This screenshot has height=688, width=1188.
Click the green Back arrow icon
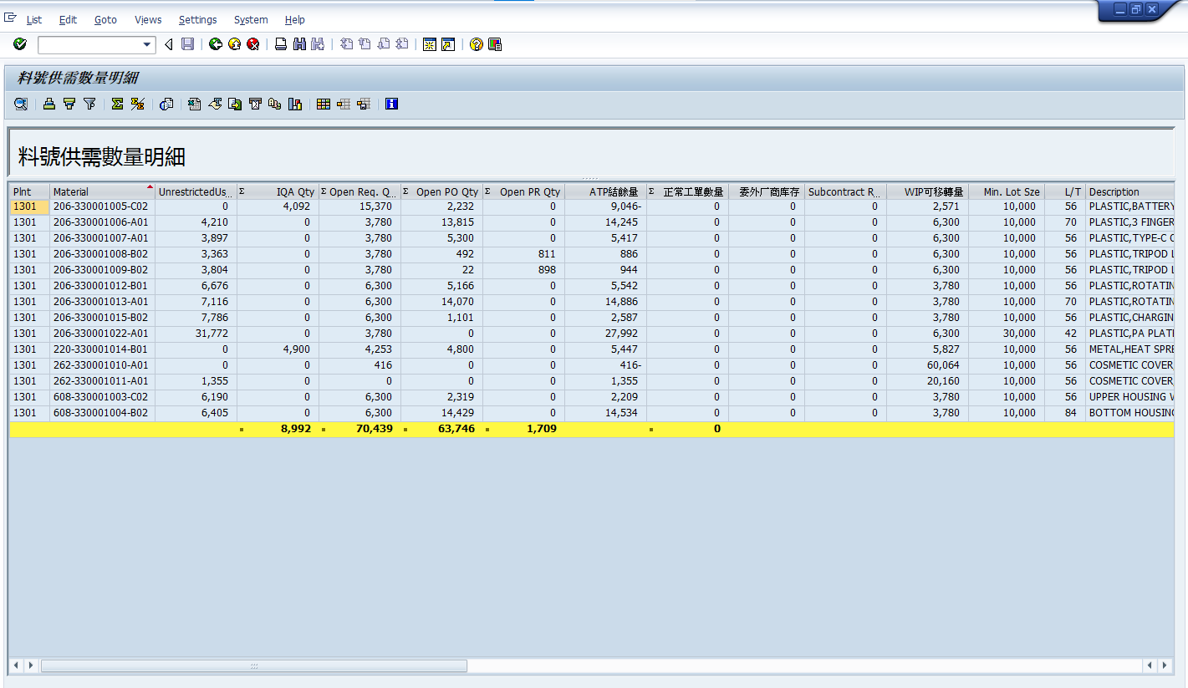coord(216,44)
